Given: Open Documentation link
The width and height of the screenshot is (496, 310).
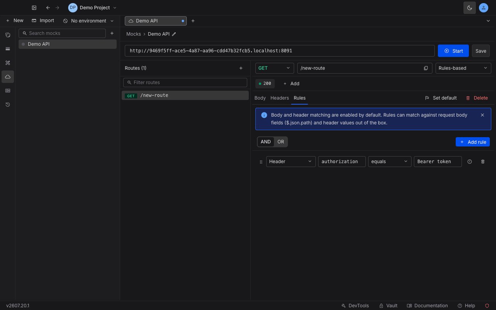Looking at the screenshot, I should click(x=427, y=306).
